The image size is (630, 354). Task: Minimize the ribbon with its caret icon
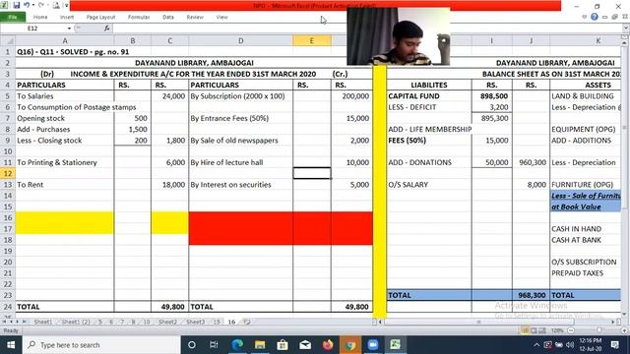click(585, 17)
